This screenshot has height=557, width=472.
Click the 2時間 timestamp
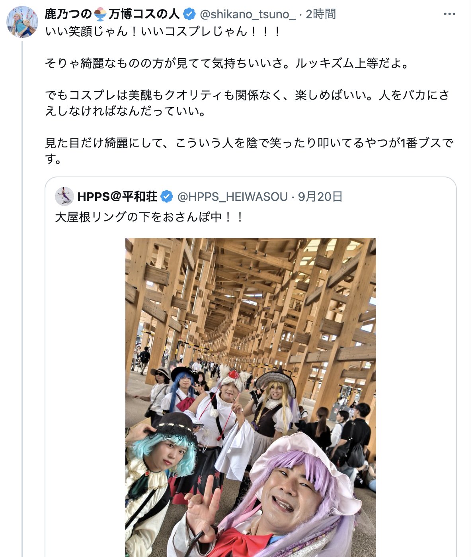(x=321, y=14)
